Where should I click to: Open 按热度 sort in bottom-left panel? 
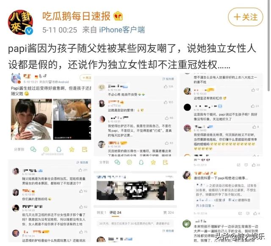[x=82, y=163]
